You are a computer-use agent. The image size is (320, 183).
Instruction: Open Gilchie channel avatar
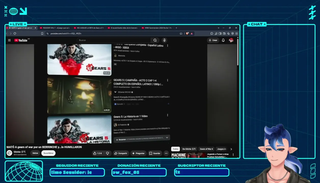[9, 153]
